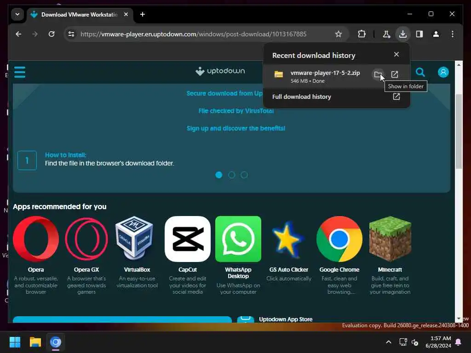Image resolution: width=471 pixels, height=353 pixels.
Task: Toggle the Downloads toolbar button
Action: point(403,34)
